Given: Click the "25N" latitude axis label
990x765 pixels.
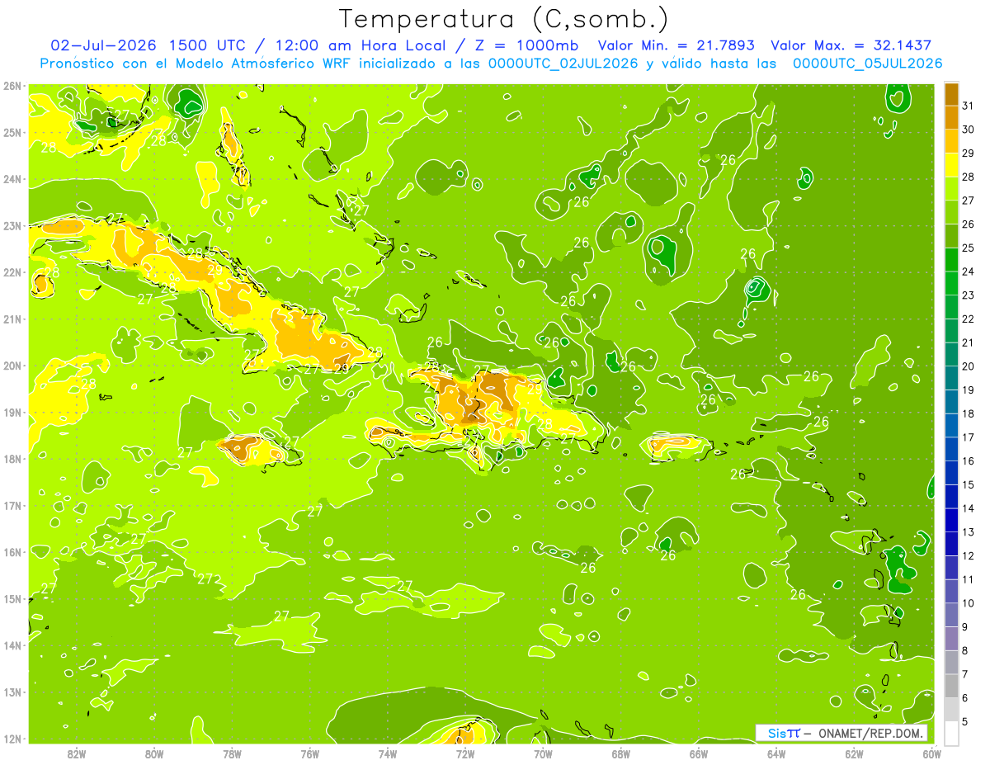Looking at the screenshot, I should 12,132.
